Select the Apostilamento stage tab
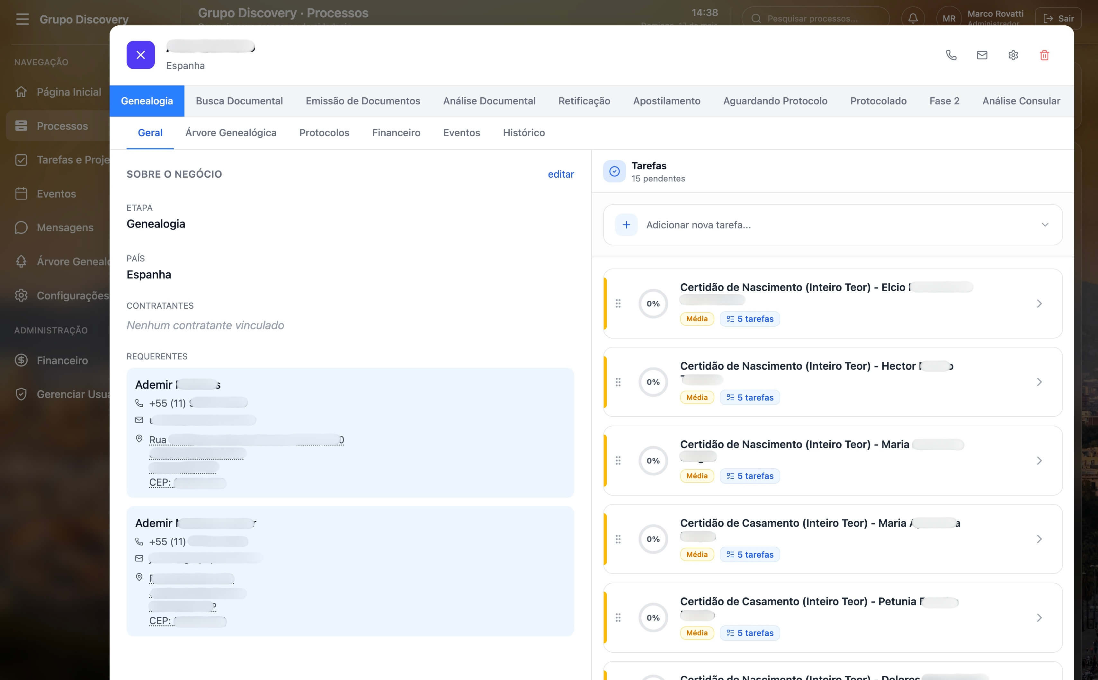The width and height of the screenshot is (1098, 680). pyautogui.click(x=666, y=101)
